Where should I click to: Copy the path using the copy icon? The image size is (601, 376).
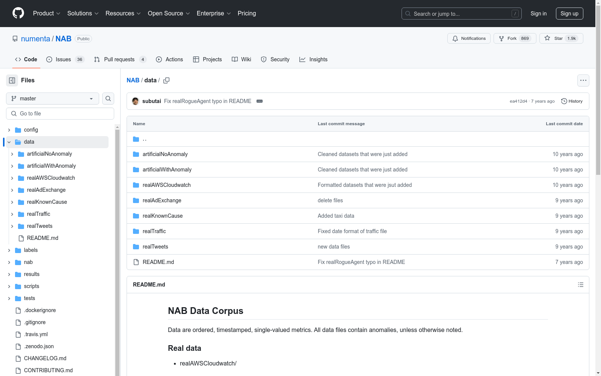coord(166,80)
